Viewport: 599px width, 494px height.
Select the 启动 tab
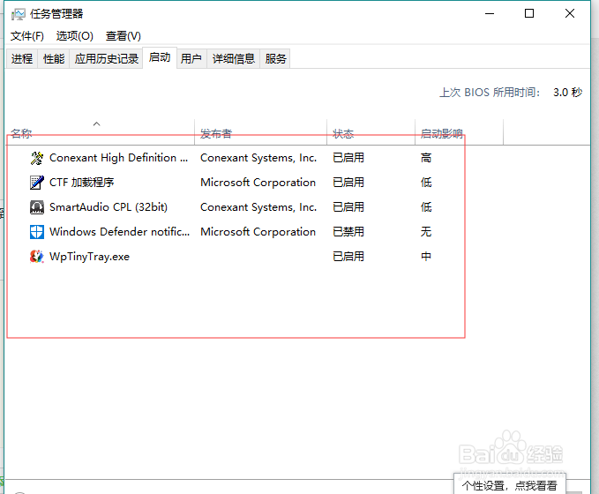pos(160,57)
